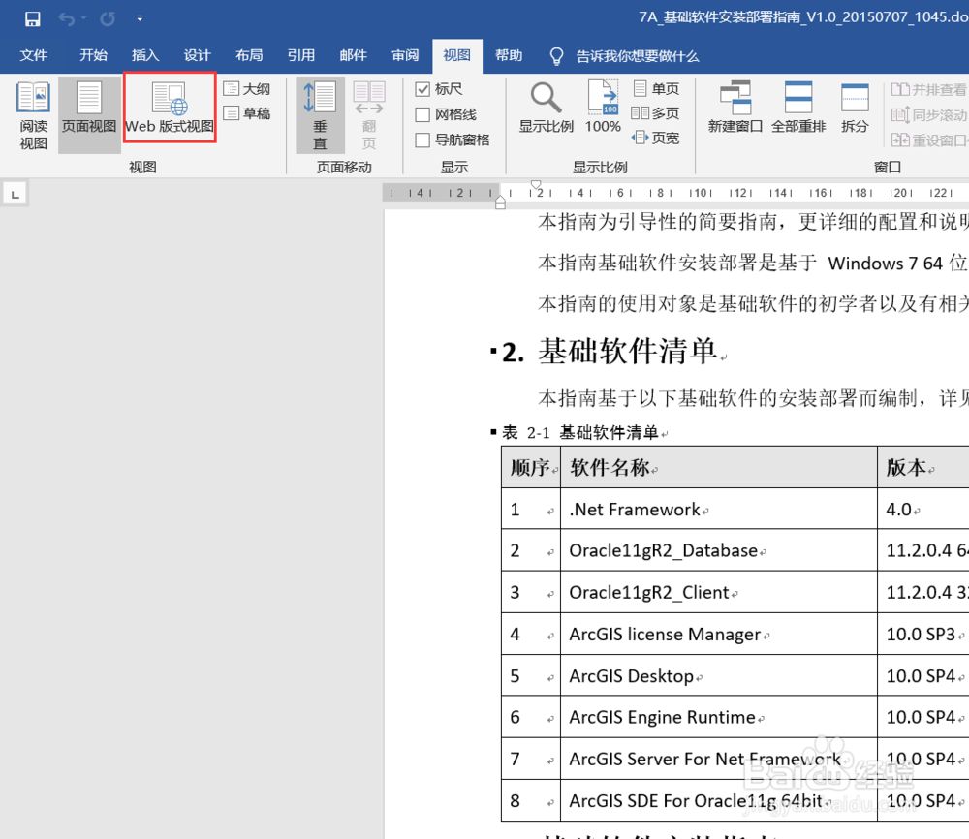Open the 文件 menu
Screen dimensions: 969x839
(33, 55)
